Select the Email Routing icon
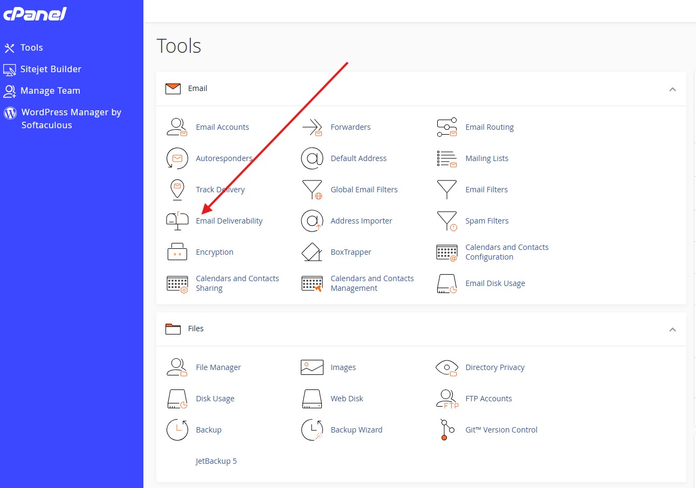Screen dimensions: 696x488 (x=446, y=127)
